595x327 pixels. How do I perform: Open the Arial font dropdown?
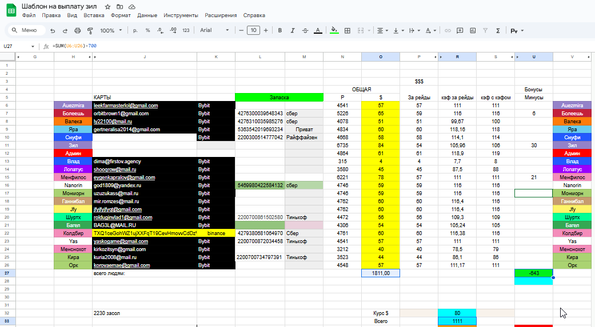tap(214, 30)
